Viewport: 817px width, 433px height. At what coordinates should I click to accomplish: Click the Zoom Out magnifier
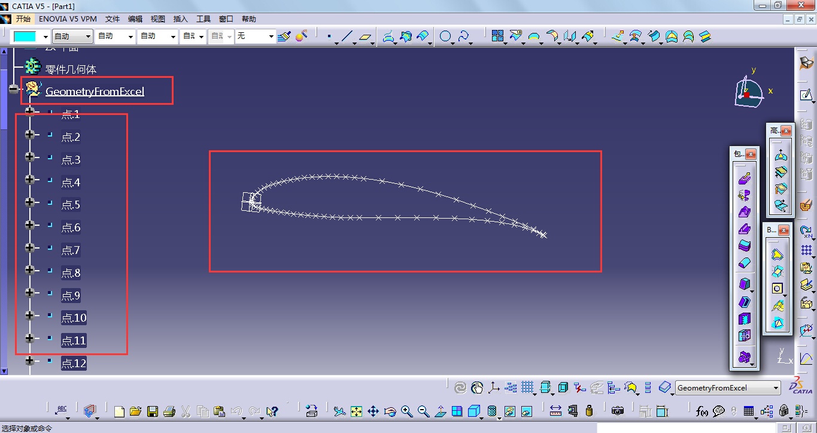(x=424, y=411)
